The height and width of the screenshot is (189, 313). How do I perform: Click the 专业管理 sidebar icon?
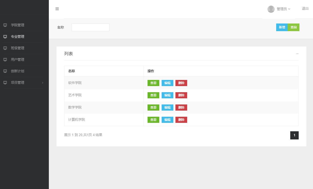[5, 37]
